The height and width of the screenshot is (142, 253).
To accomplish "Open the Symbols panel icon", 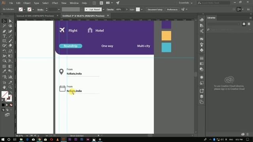I will coord(202,50).
